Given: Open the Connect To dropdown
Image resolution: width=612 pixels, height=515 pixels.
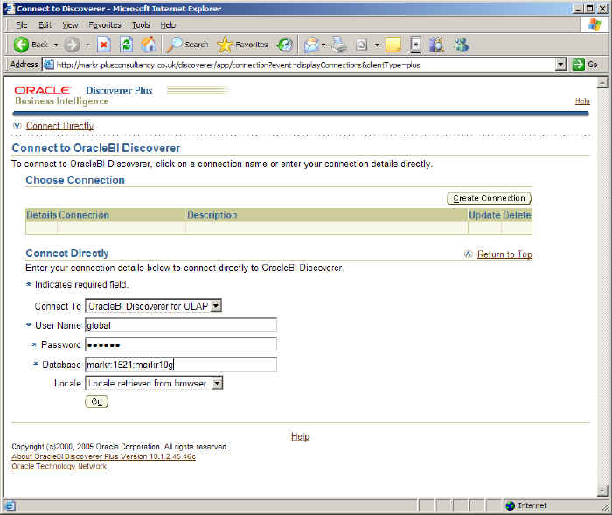Looking at the screenshot, I should [x=153, y=306].
